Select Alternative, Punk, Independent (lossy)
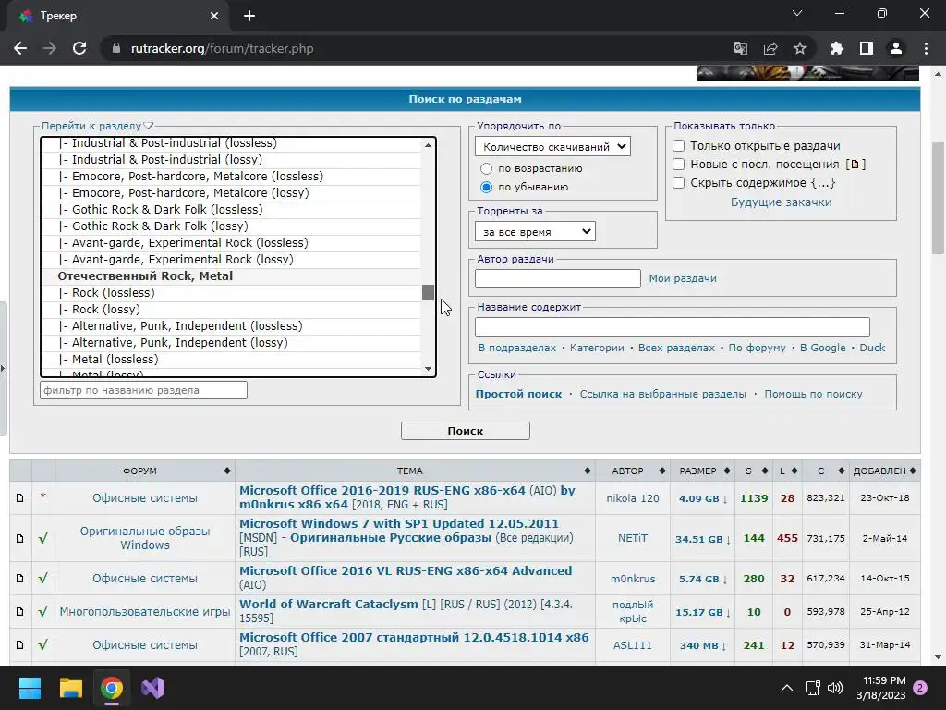This screenshot has height=710, width=946. tap(231, 342)
